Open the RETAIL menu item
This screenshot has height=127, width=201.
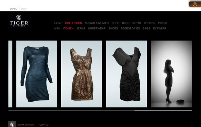(137, 23)
